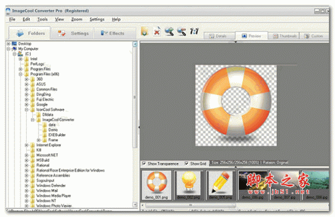
Task: Click the Demo folder icon
Action: [45, 130]
